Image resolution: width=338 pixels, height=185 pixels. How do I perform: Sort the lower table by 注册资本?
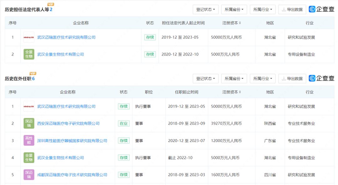(x=232, y=92)
